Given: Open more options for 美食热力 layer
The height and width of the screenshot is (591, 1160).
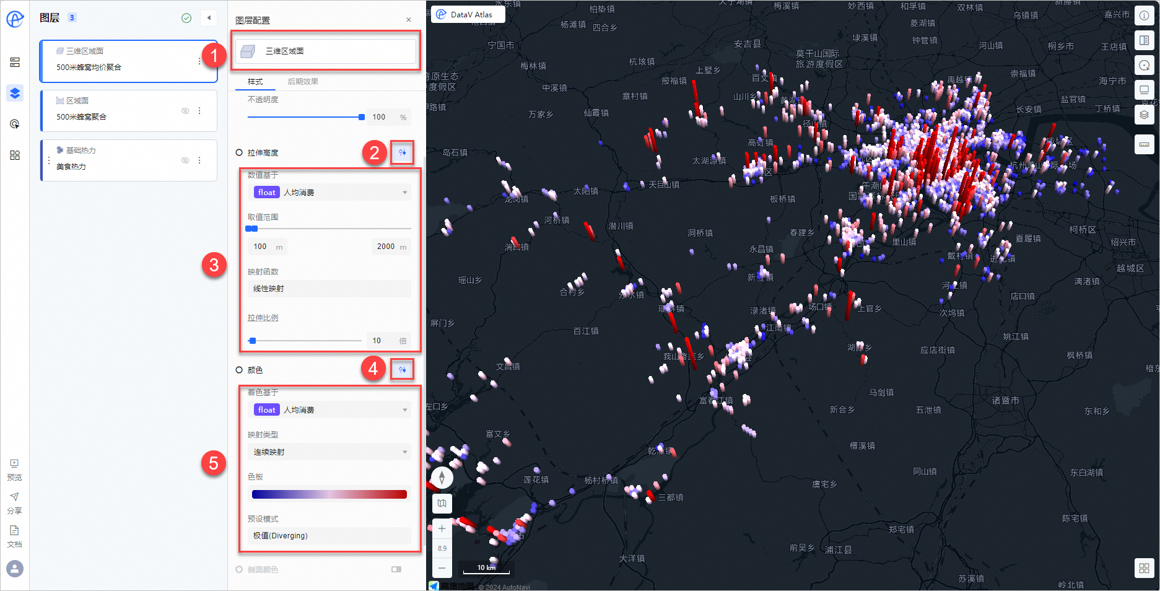Looking at the screenshot, I should point(199,160).
